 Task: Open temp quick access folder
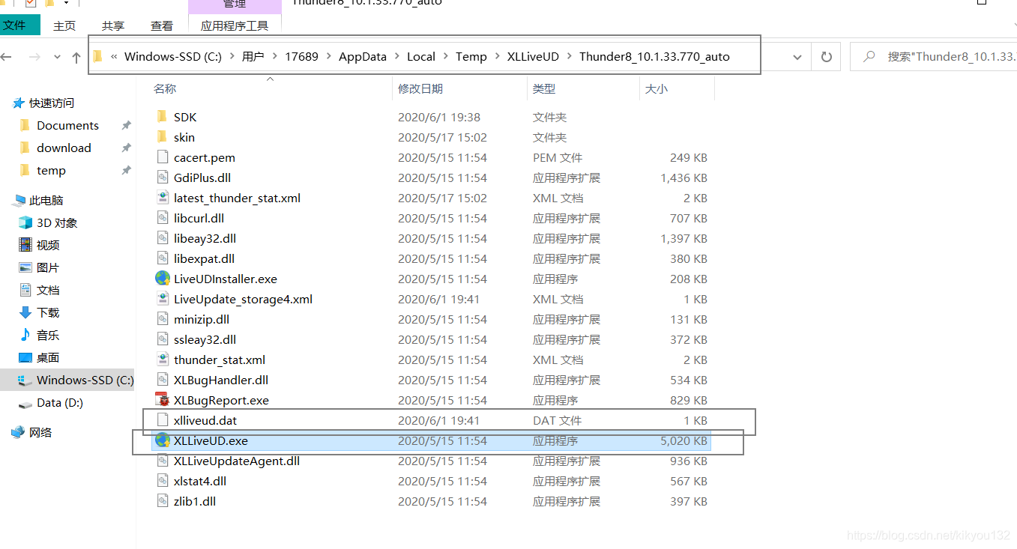(x=51, y=170)
